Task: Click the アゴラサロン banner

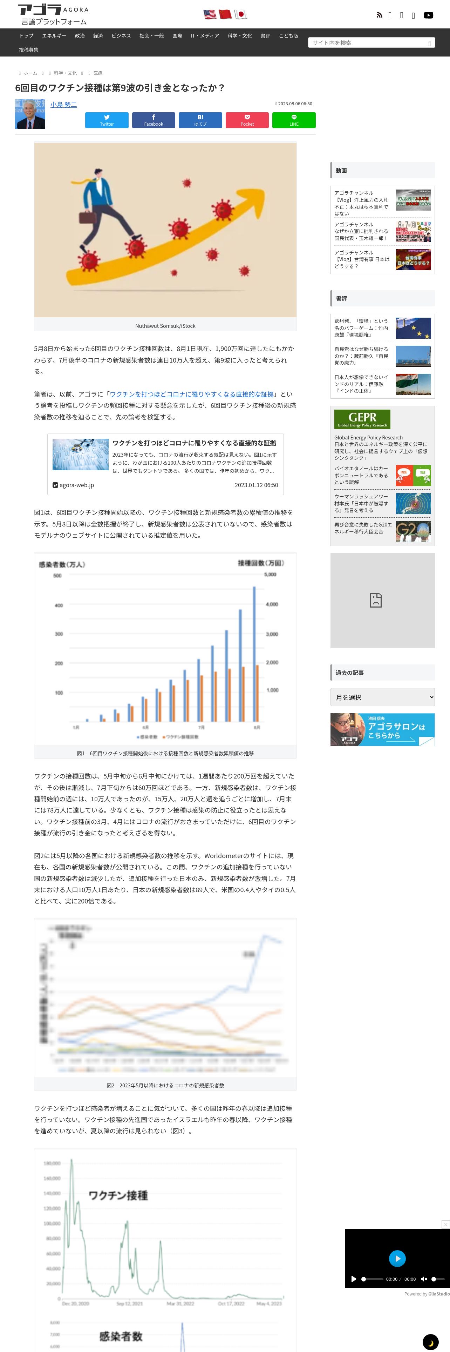Action: pos(382,730)
